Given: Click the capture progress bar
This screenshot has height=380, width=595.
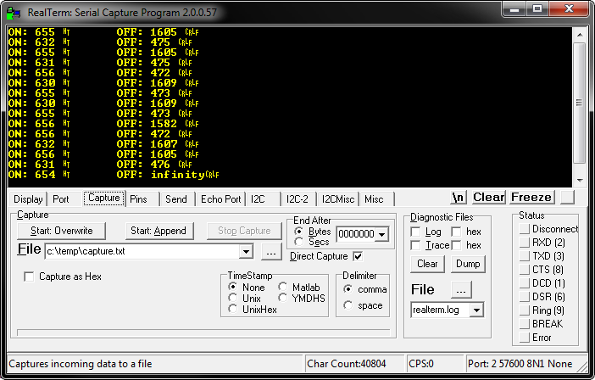Looking at the screenshot, I should tap(203, 333).
